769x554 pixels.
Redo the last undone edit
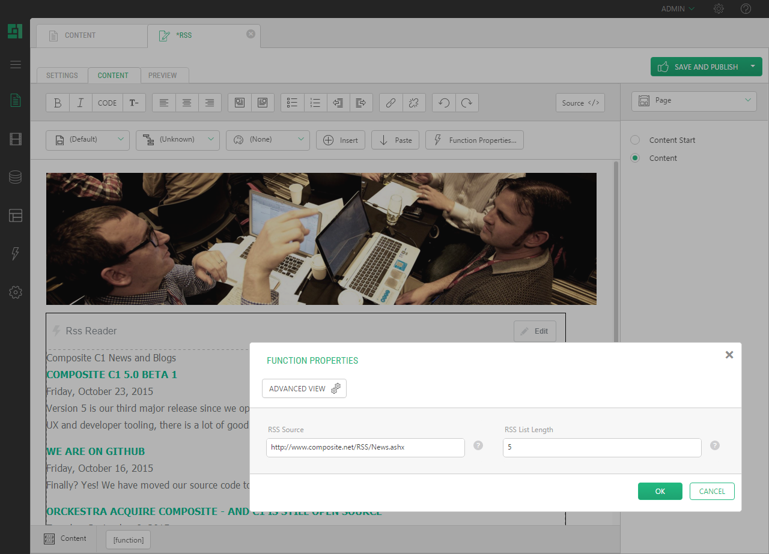click(x=467, y=103)
